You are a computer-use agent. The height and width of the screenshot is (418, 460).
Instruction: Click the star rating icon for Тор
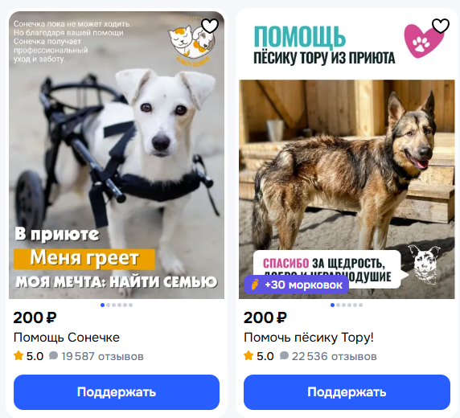(x=248, y=356)
